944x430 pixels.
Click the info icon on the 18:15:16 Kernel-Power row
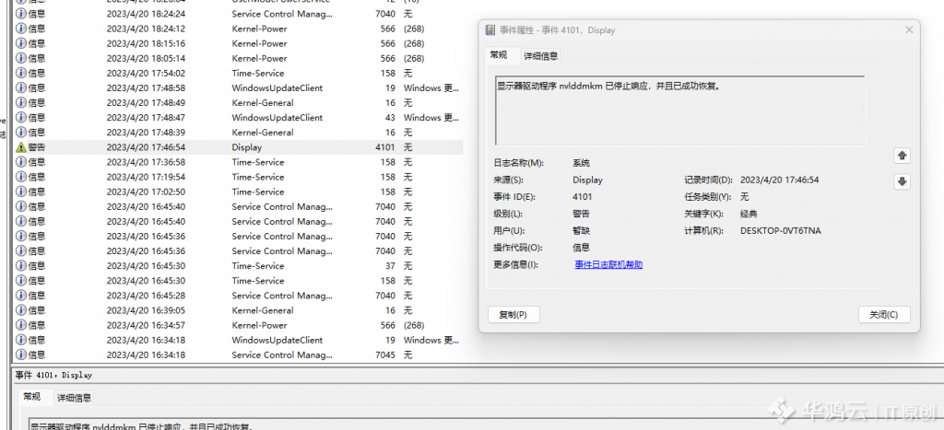[21, 43]
